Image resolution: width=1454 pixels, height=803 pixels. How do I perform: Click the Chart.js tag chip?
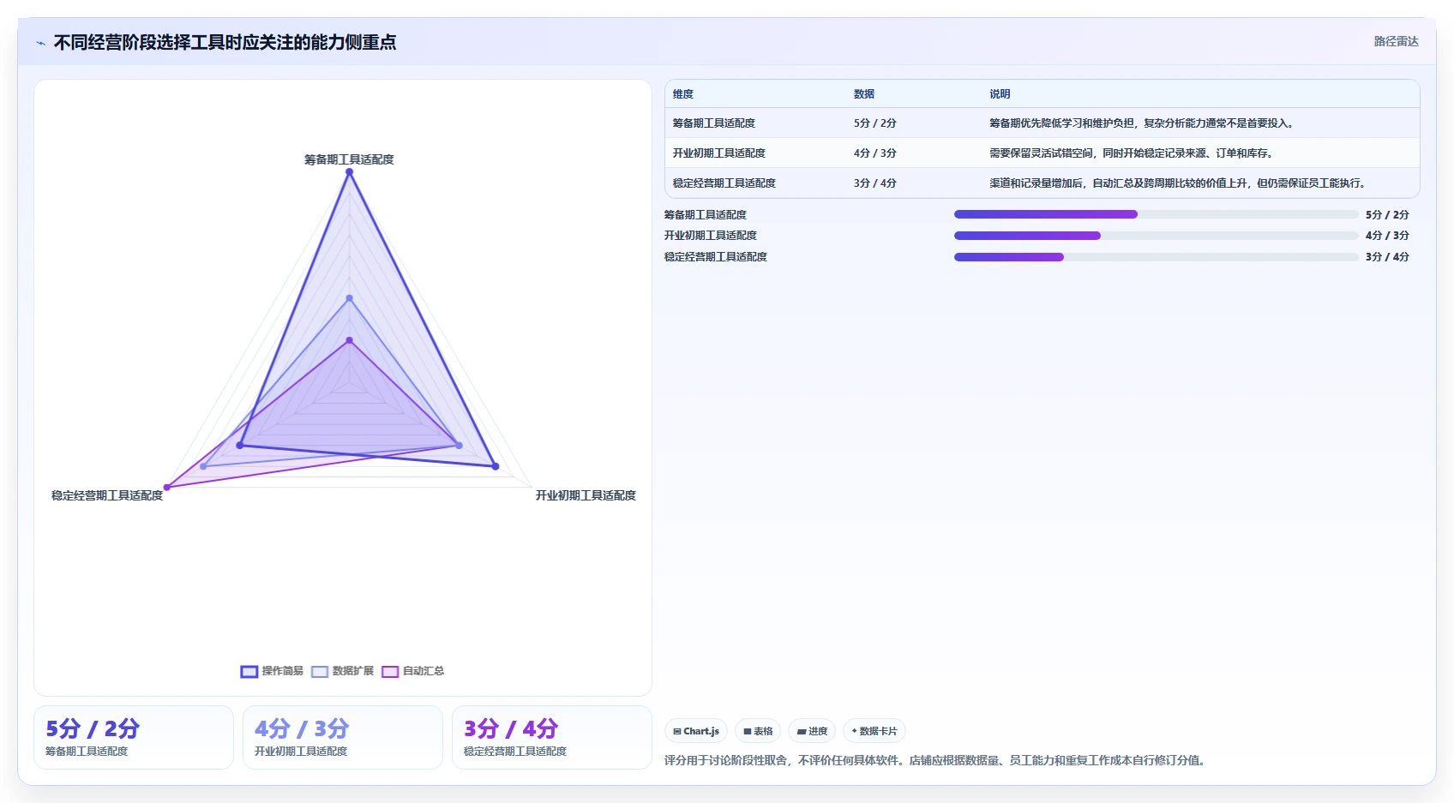tap(696, 731)
